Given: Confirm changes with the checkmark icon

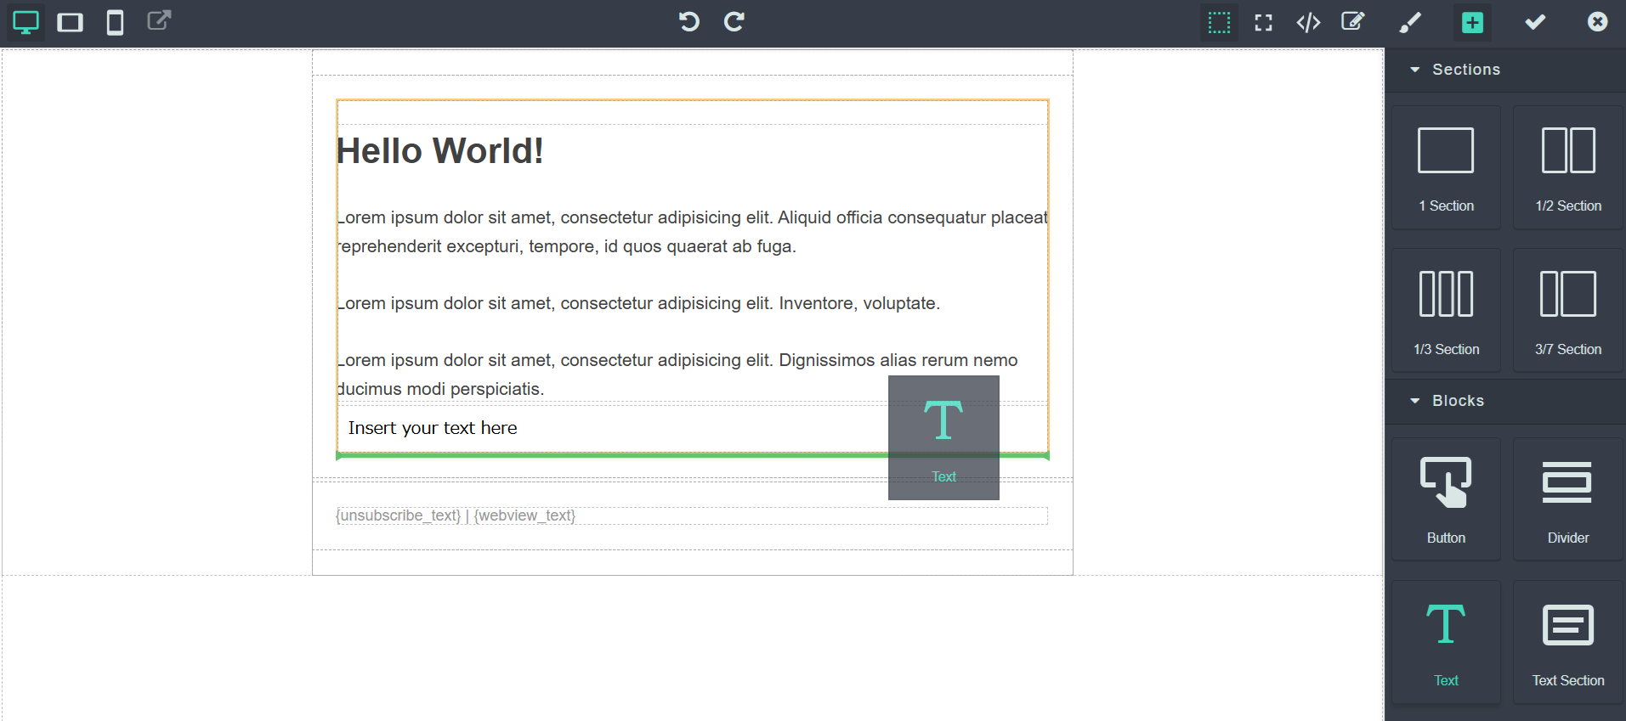Looking at the screenshot, I should 1535,23.
